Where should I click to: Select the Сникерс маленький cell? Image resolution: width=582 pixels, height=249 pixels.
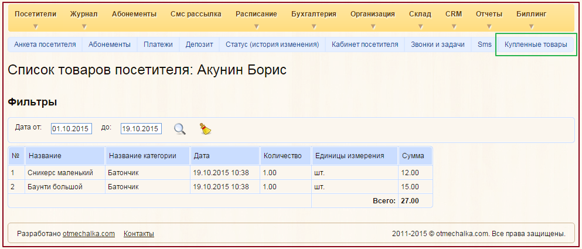pos(65,173)
